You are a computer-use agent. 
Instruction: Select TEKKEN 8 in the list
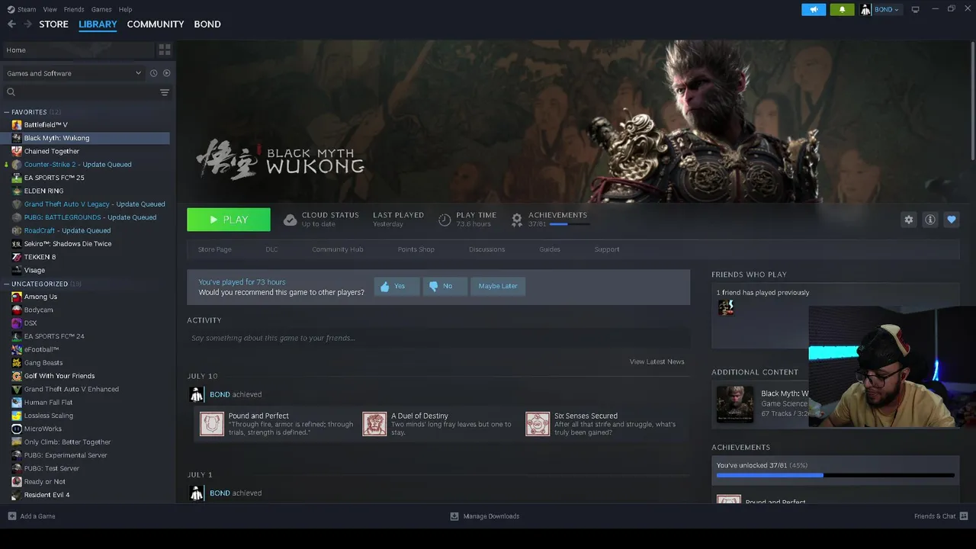tap(40, 257)
